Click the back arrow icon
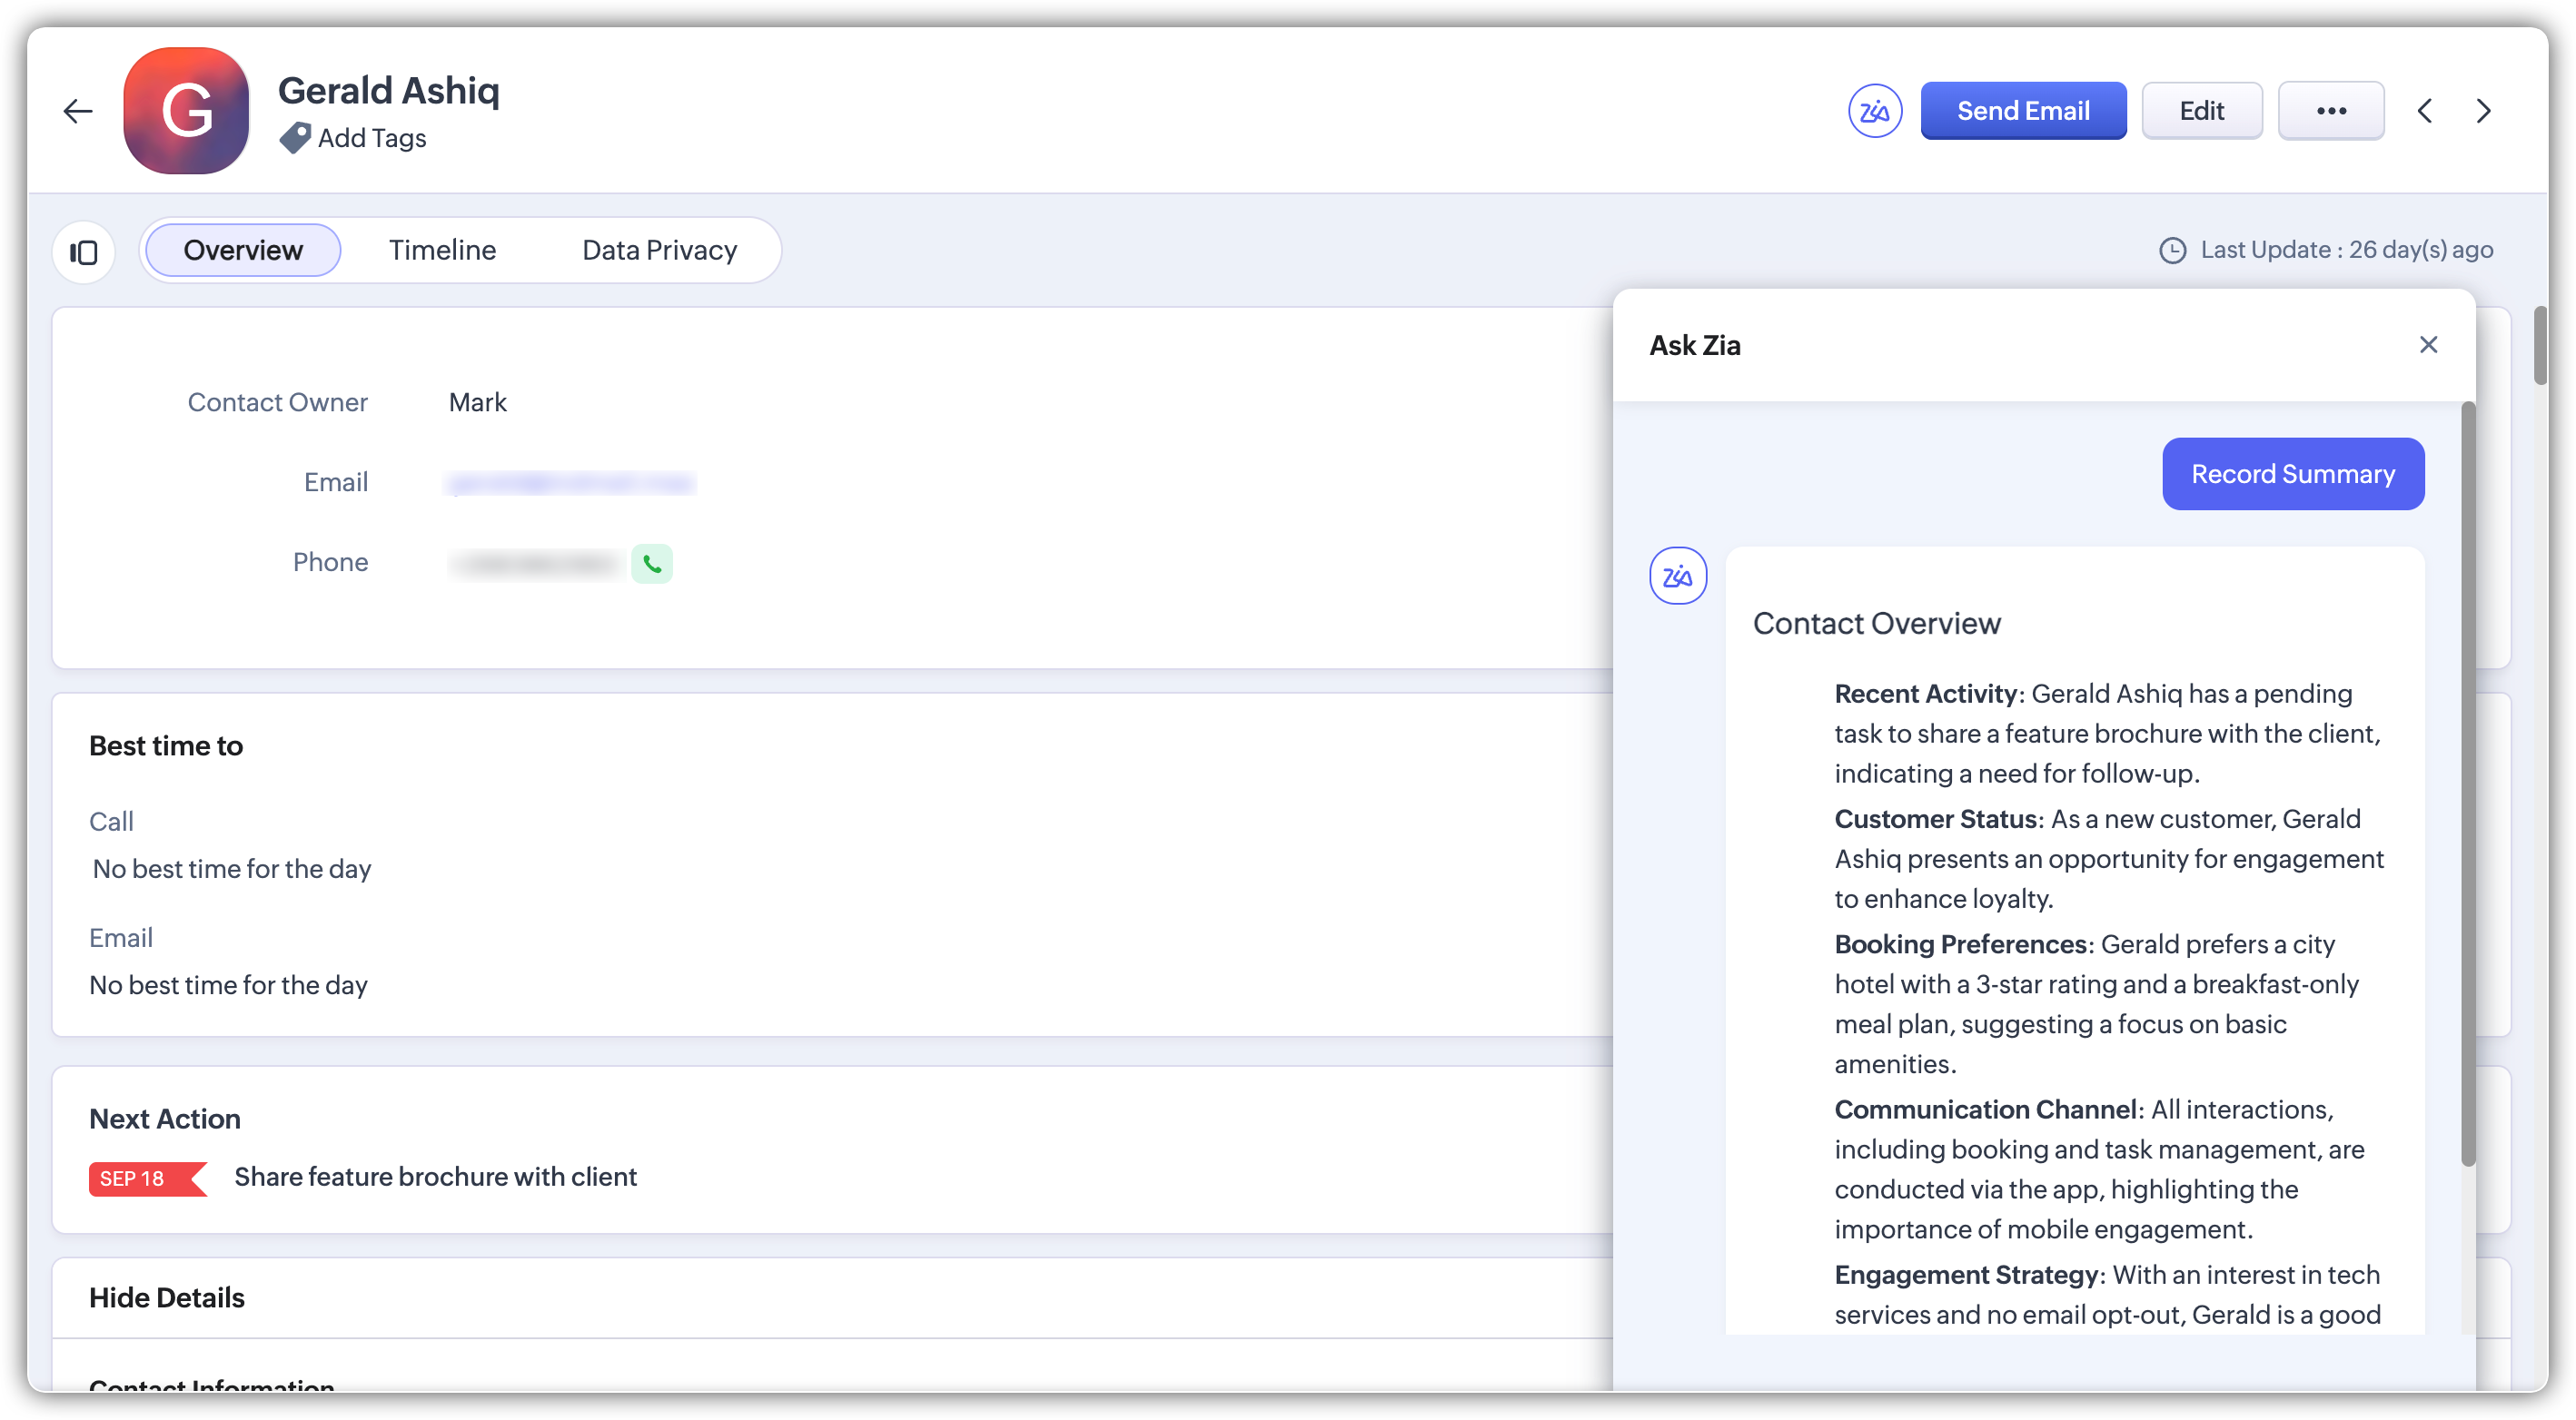Screen dimensions: 2576x1420 tap(78, 111)
